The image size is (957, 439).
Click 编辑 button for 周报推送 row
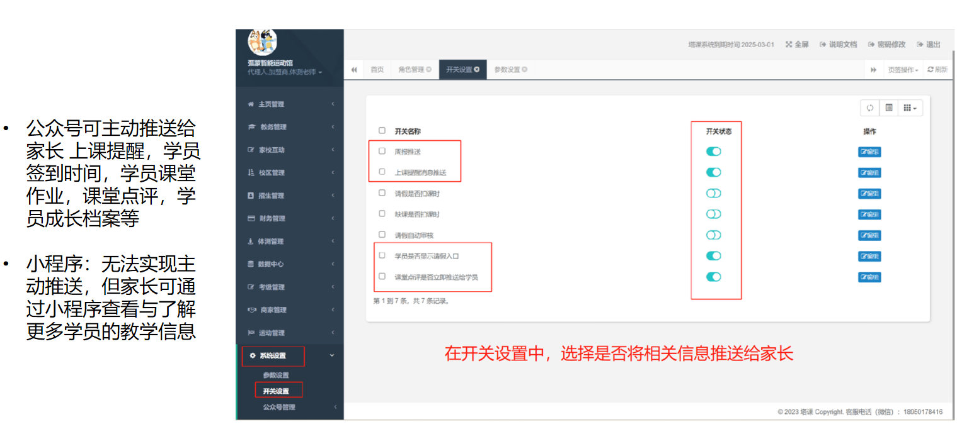pyautogui.click(x=869, y=152)
